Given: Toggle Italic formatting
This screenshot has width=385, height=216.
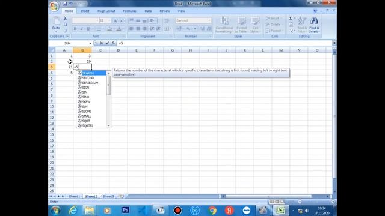Looking at the screenshot, I should click(82, 29).
